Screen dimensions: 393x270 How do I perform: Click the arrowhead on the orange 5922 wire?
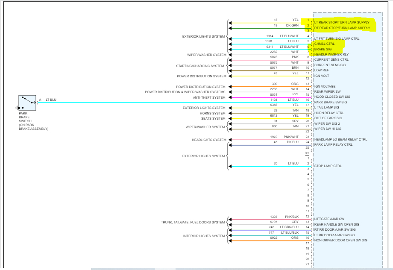(x=230, y=241)
